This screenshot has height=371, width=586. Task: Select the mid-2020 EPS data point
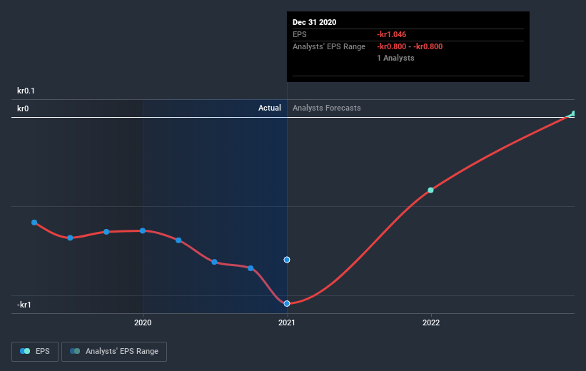[x=214, y=262]
